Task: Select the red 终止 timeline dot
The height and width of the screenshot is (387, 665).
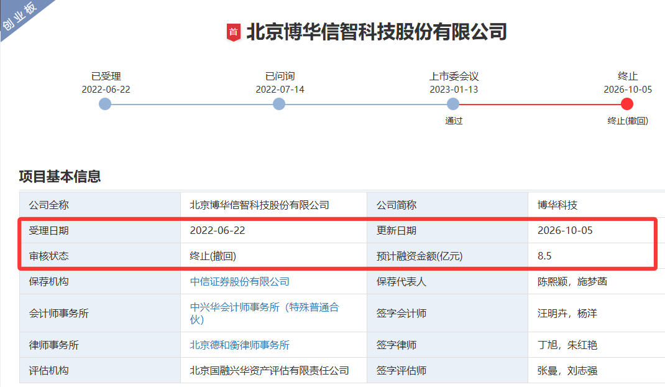Action: 627,104
